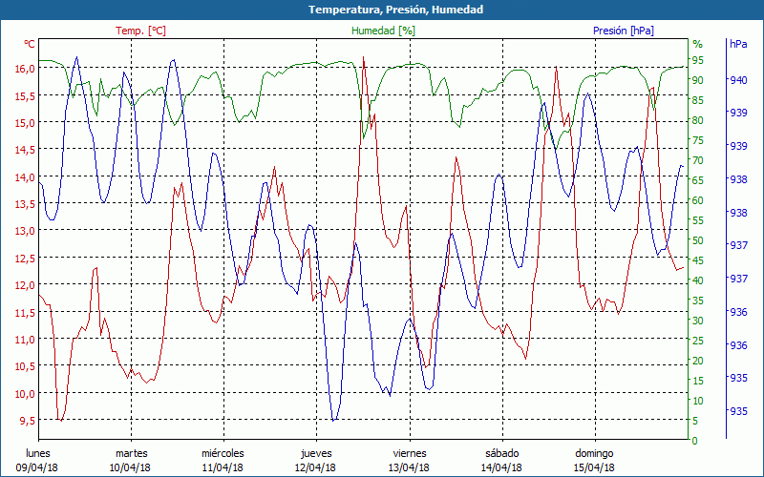Select the blue 'Presión [hPa]' legend label

(x=623, y=31)
